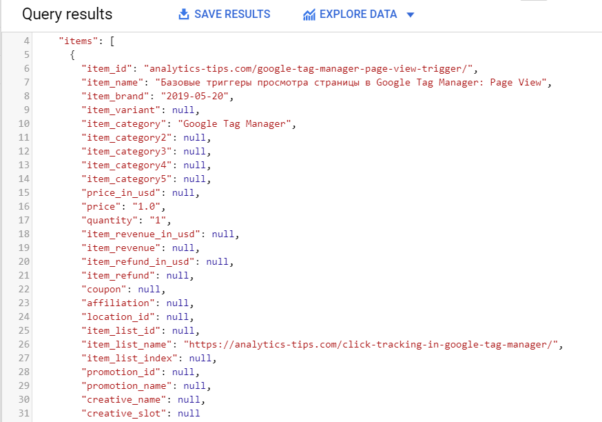Image resolution: width=602 pixels, height=422 pixels.
Task: Click the null value of coupon
Action: coord(149,290)
